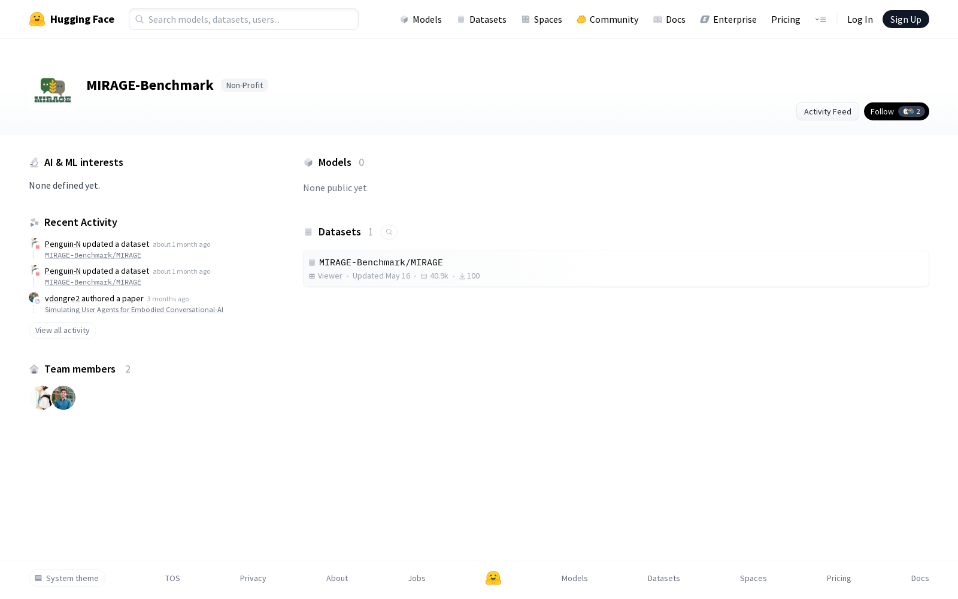Open the TOS footer link
Screen dimensions: 958x599
(x=172, y=578)
